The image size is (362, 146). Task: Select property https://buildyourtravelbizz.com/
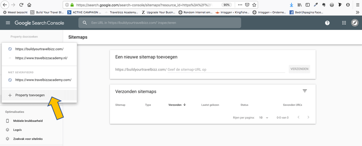[39, 49]
